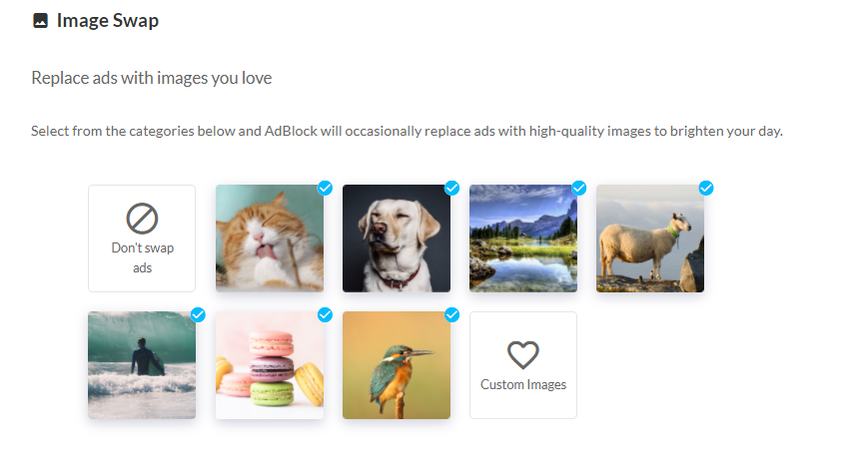Viewport: 852px width, 474px height.
Task: Uncheck the sheep image checkmark
Action: click(x=706, y=188)
